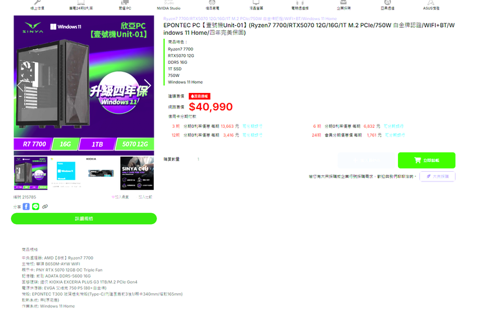504x317 pixels.
Task: Click the 大宗採購 bulk purchase button
Action: click(437, 176)
